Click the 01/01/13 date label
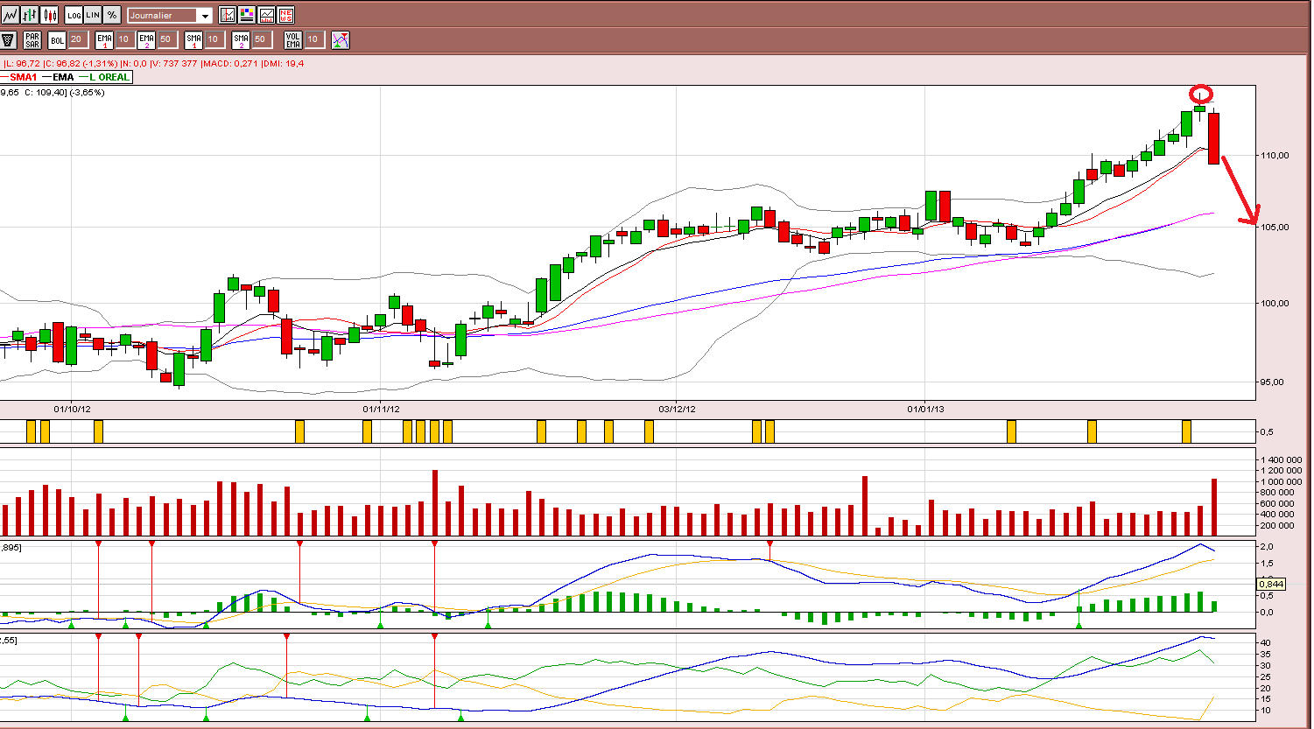The image size is (1314, 729). point(925,409)
